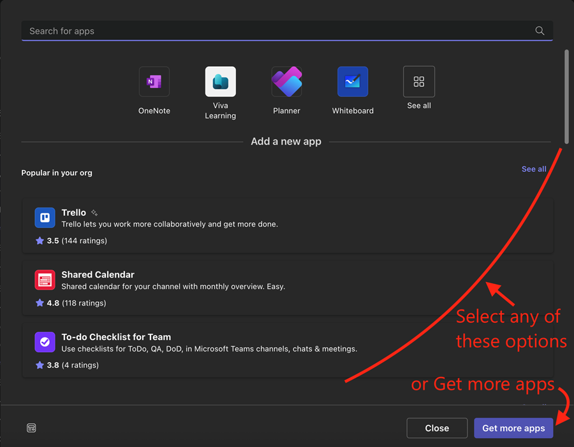Open the Shared Calendar title text
The image size is (574, 447).
[98, 274]
